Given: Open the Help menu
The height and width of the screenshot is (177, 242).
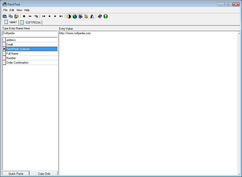Looking at the screenshot, I should coord(27,10).
